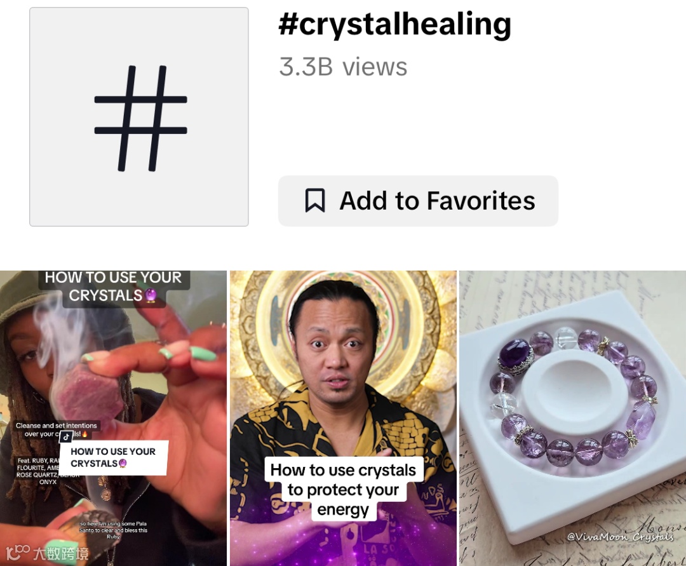Click the 大数跨境 watermark logo
The width and height of the screenshot is (686, 566).
[x=48, y=553]
